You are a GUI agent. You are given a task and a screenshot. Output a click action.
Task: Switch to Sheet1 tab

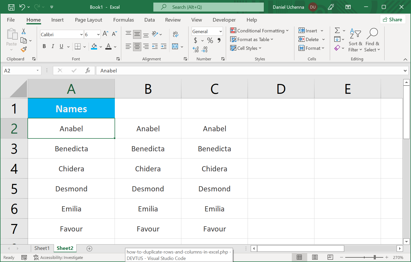(42, 248)
